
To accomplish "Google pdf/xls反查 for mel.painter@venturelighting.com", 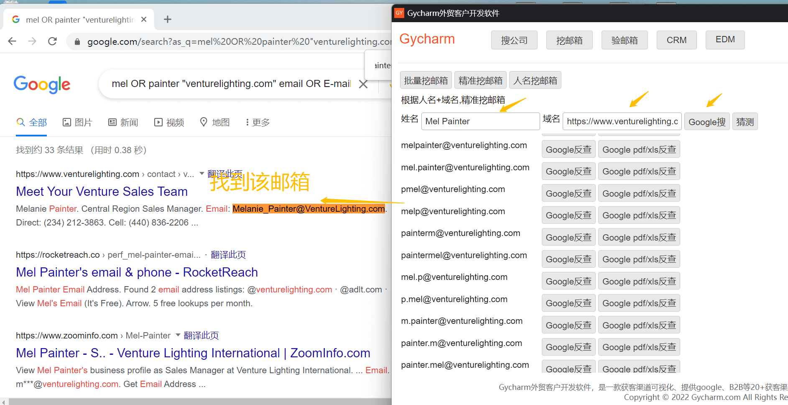I will [639, 171].
